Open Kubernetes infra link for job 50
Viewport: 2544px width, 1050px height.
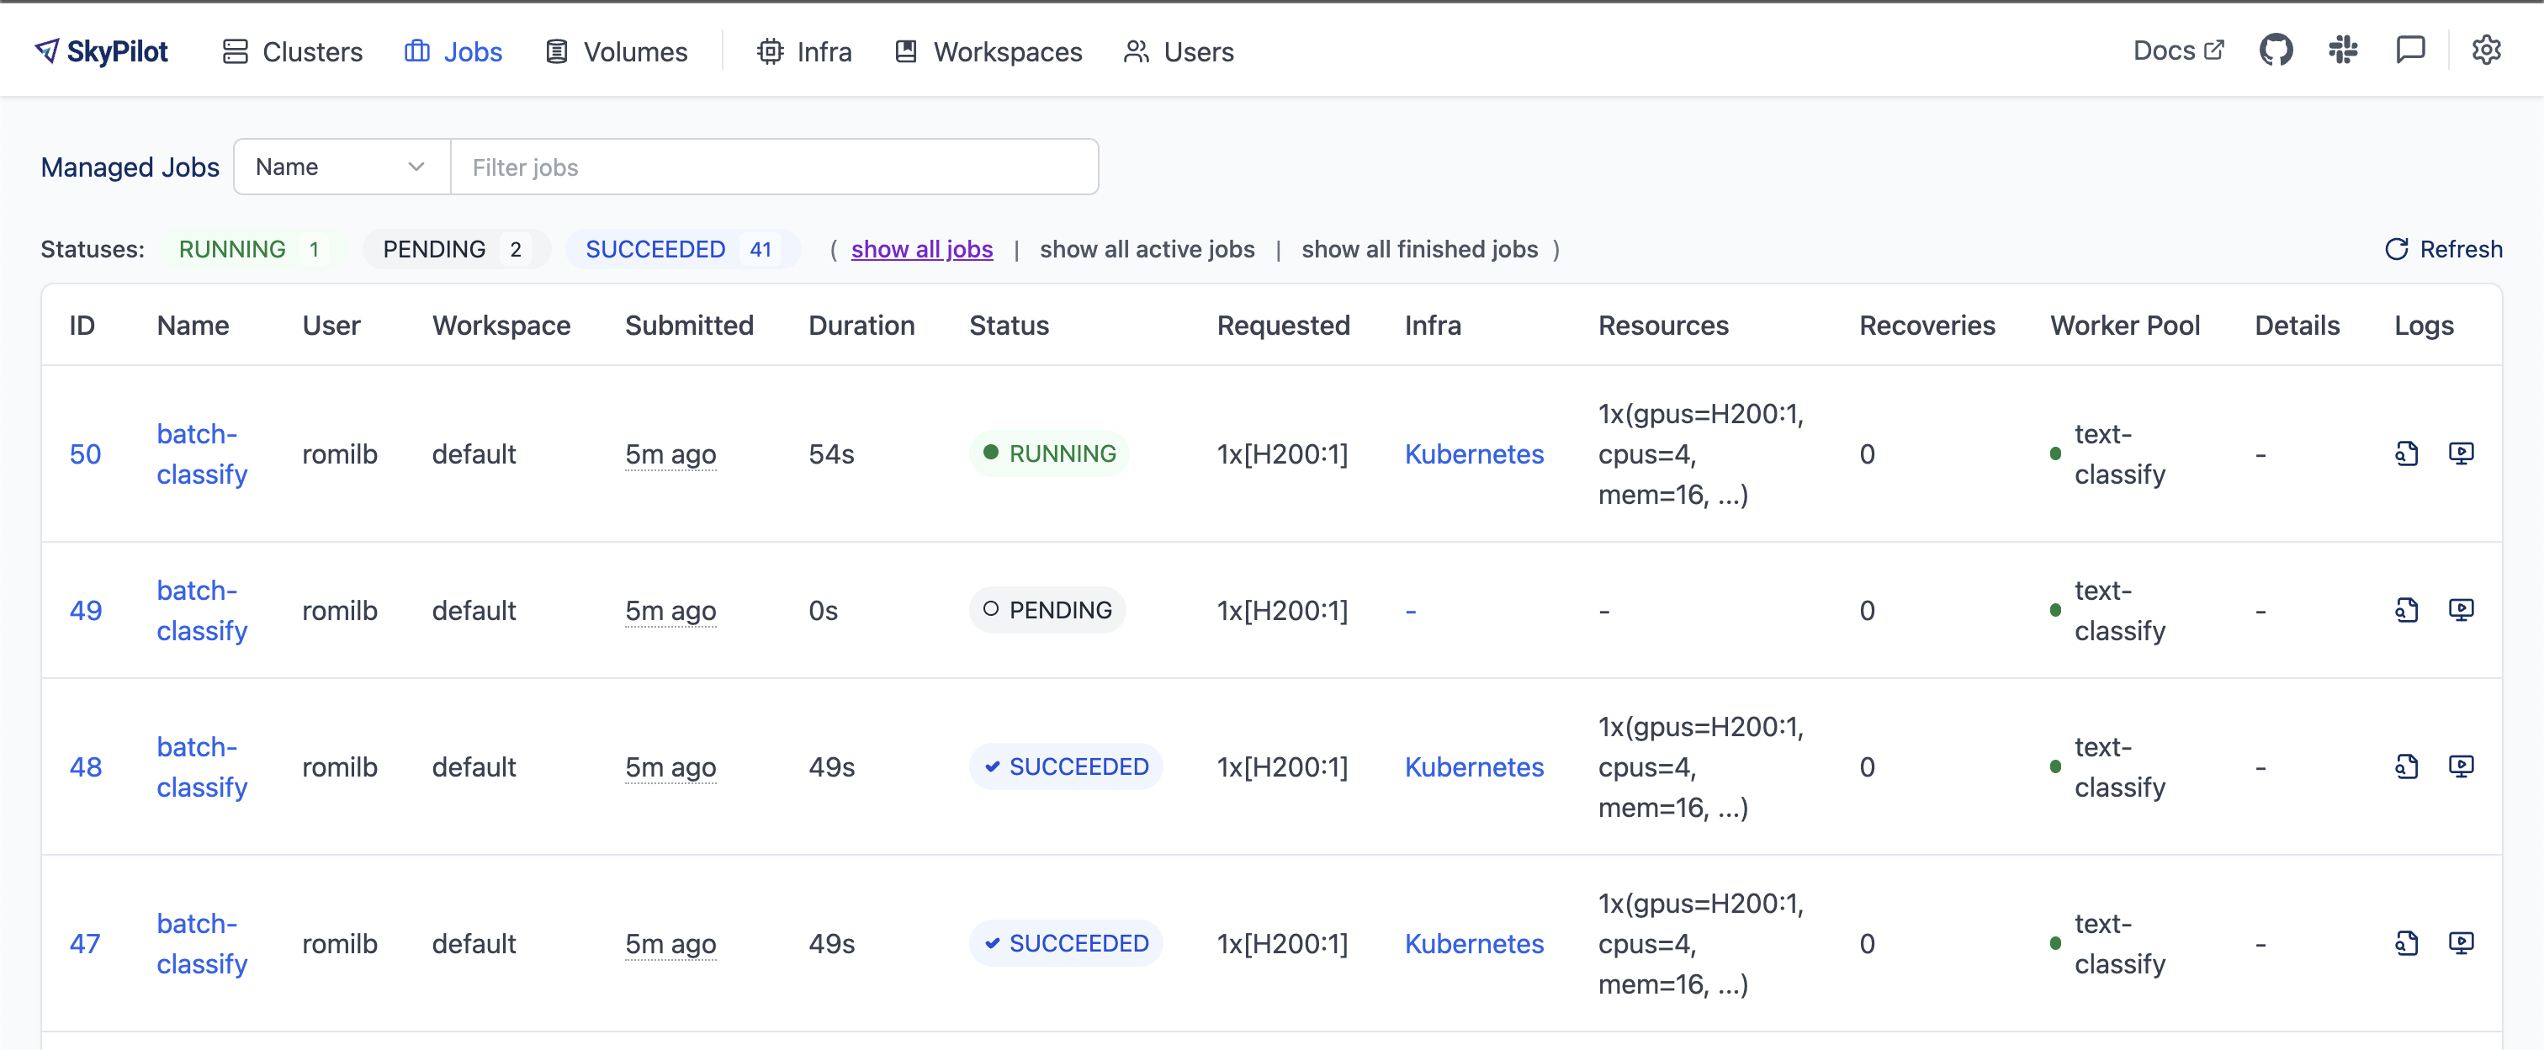pos(1473,453)
